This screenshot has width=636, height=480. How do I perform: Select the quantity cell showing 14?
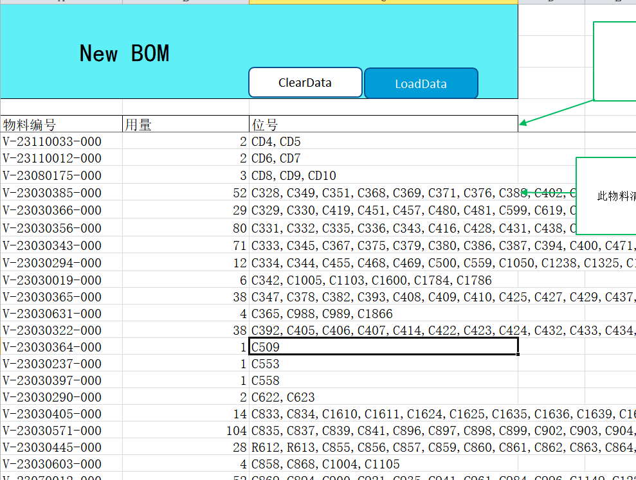[x=186, y=414]
